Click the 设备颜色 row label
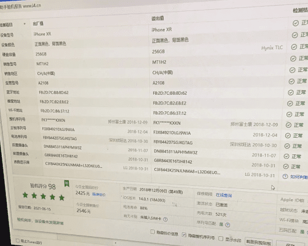Viewport: 308px width, 246px height. 8,45
